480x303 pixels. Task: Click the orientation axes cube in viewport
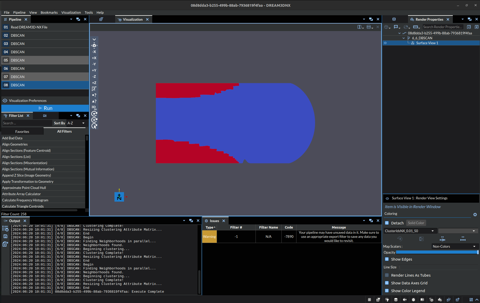(x=119, y=197)
